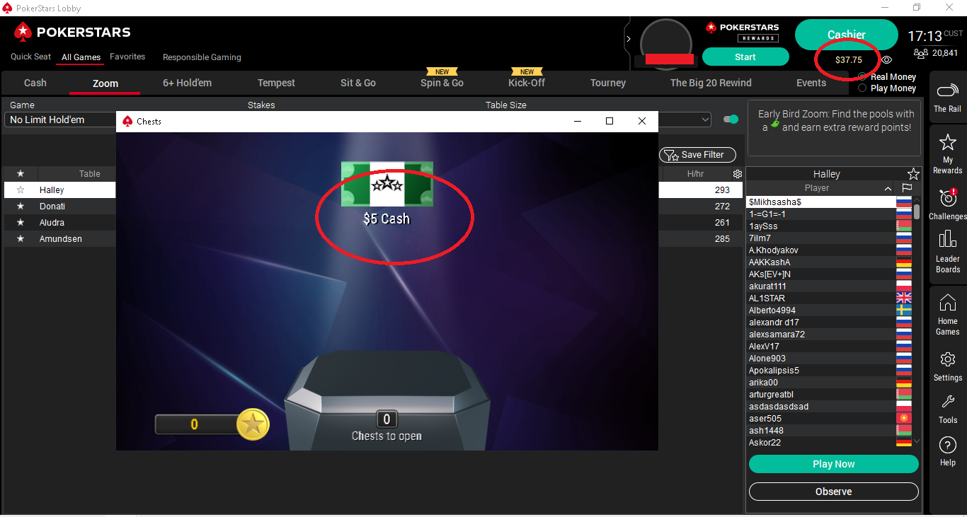Switch to Tourney tab
This screenshot has height=517, width=967.
[x=608, y=83]
